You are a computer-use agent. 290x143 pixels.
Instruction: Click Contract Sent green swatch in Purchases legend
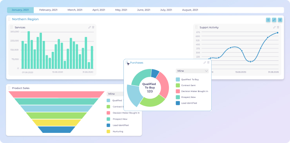pos(178,85)
